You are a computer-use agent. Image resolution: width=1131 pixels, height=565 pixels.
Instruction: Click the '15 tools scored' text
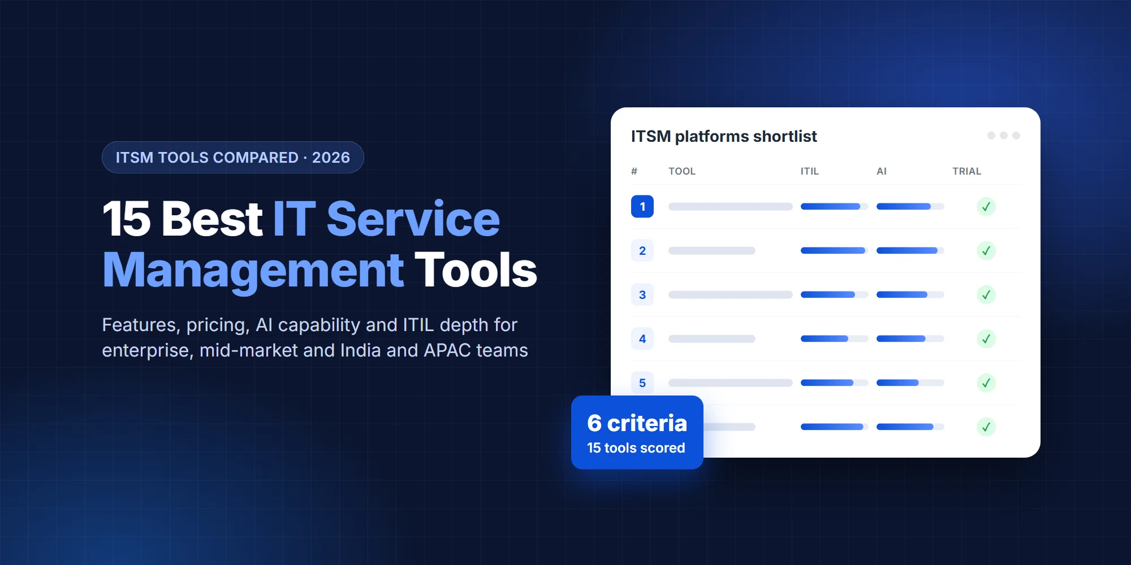[x=636, y=448]
